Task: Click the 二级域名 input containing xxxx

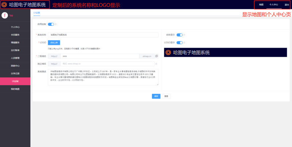Action: [x=100, y=56]
